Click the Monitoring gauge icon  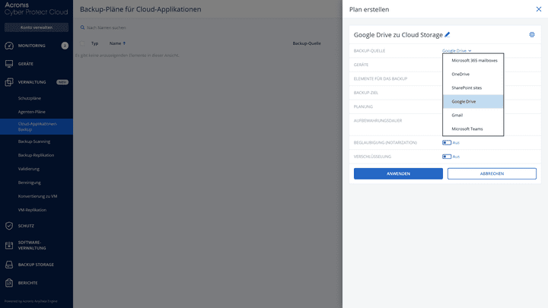pos(9,46)
